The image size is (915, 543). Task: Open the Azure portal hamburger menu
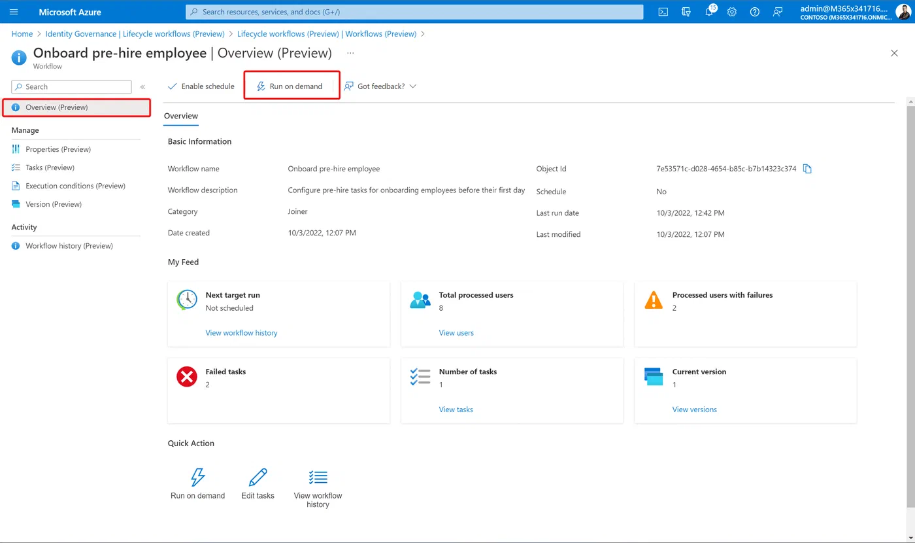click(14, 12)
